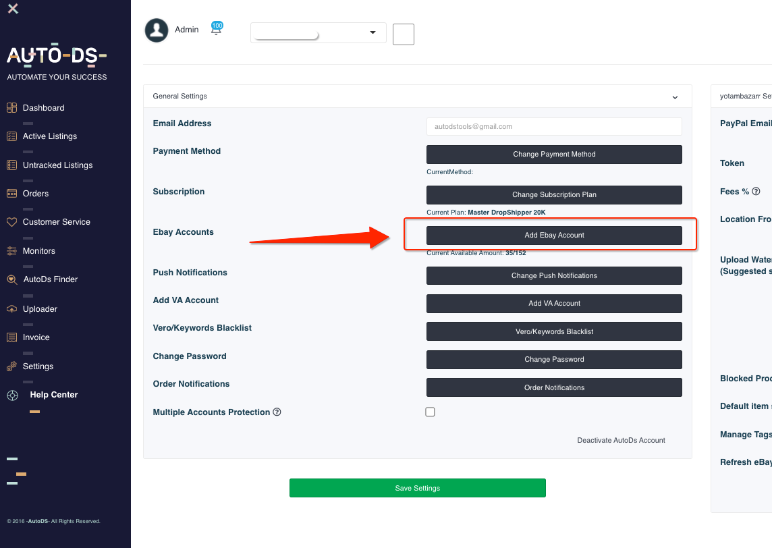Open the Help Center
This screenshot has height=548, width=772.
pyautogui.click(x=54, y=395)
